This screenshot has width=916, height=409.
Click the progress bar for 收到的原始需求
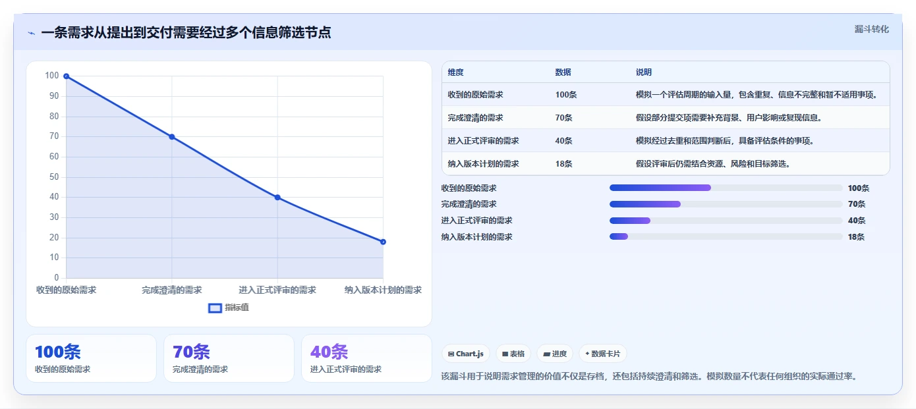coord(726,188)
